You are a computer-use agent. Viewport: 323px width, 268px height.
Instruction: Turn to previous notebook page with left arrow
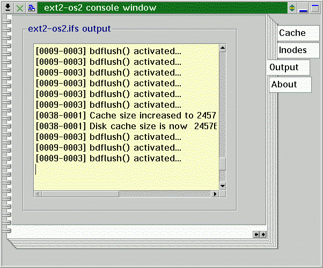tap(256, 234)
